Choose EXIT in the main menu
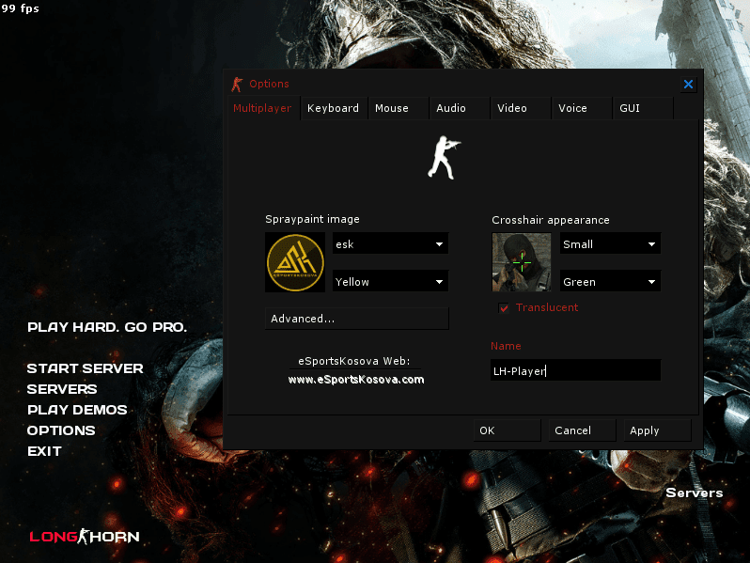Viewport: 750px width, 563px height. (44, 451)
